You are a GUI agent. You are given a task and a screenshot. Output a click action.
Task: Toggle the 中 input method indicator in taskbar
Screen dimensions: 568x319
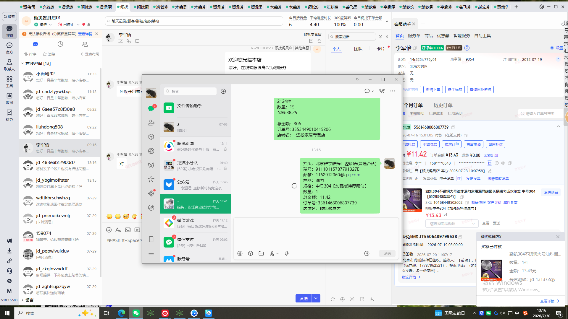(517, 313)
